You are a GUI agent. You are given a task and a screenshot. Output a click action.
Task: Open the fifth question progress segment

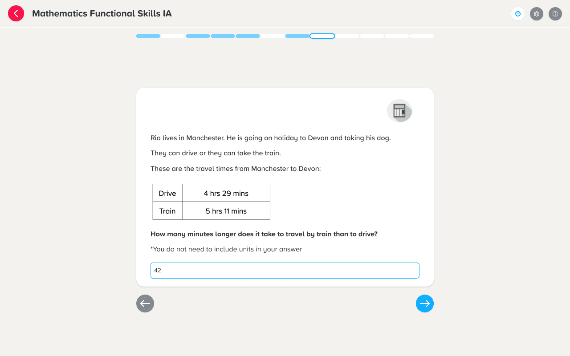pyautogui.click(x=248, y=36)
